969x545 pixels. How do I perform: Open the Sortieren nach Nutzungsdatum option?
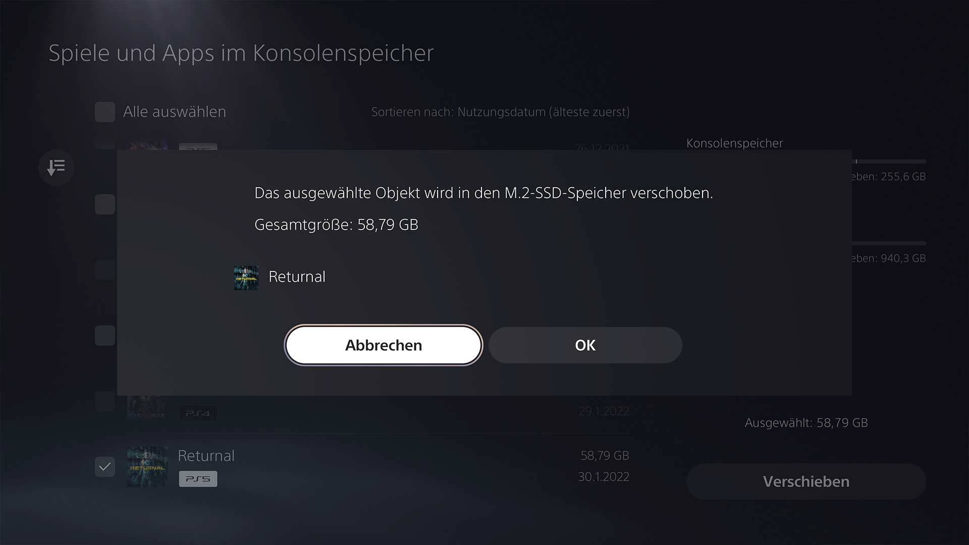pyautogui.click(x=500, y=112)
